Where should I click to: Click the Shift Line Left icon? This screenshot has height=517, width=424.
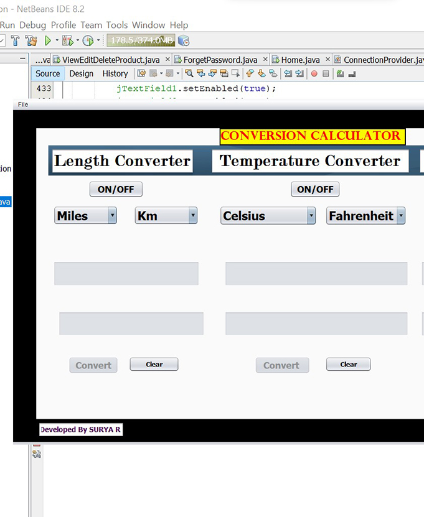[288, 73]
